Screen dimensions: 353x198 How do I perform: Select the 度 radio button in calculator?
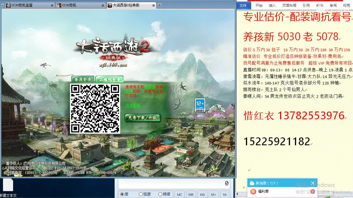pyautogui.click(x=124, y=194)
